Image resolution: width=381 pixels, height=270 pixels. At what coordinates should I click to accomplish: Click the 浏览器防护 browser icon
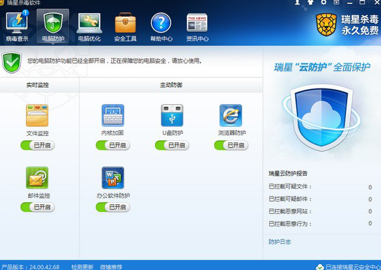(231, 116)
